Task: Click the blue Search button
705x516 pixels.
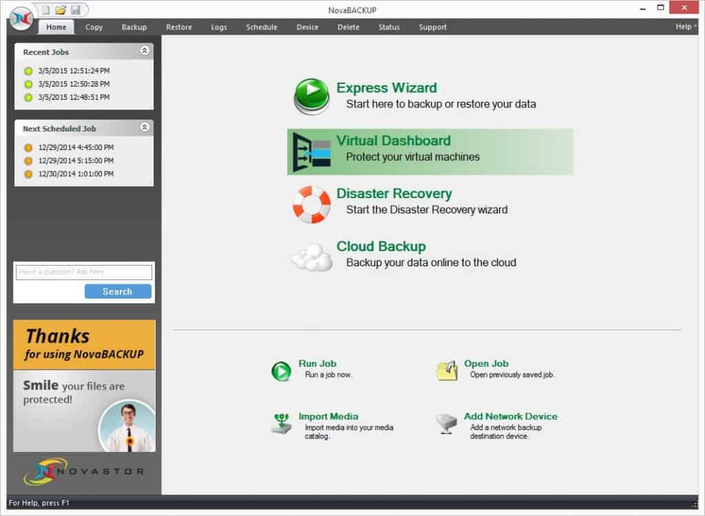Action: [118, 291]
